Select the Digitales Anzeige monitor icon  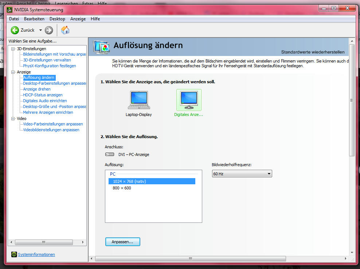point(189,100)
